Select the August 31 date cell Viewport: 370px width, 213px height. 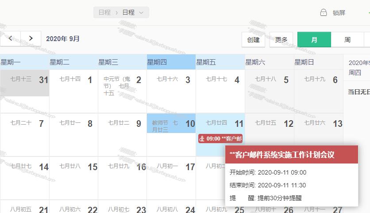pos(24,91)
